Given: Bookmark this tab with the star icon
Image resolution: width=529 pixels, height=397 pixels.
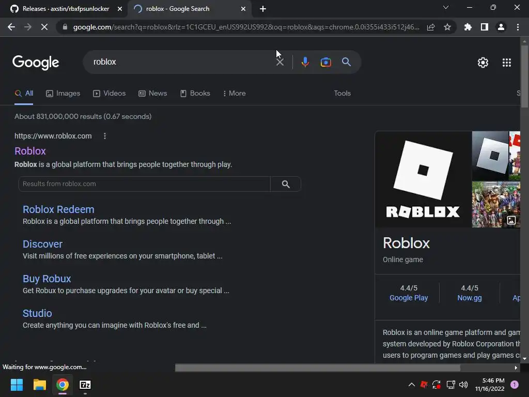Looking at the screenshot, I should click(x=447, y=27).
